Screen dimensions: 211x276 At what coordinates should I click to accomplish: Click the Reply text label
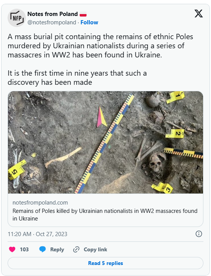point(57,249)
